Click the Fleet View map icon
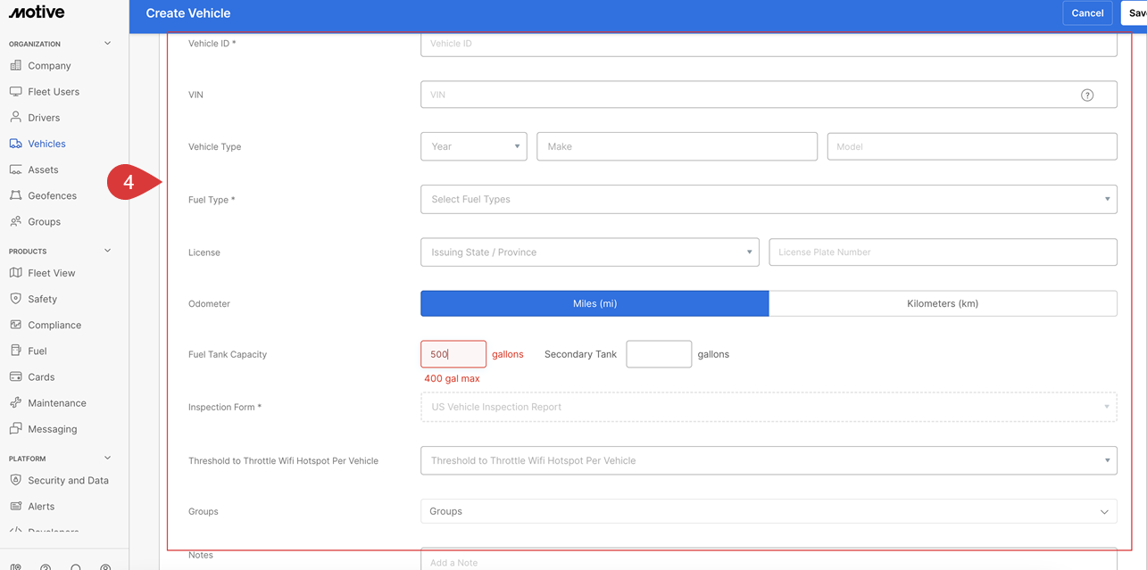This screenshot has width=1147, height=570. coord(15,272)
